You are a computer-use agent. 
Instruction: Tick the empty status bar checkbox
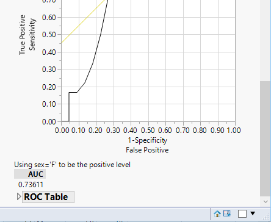click(242, 213)
